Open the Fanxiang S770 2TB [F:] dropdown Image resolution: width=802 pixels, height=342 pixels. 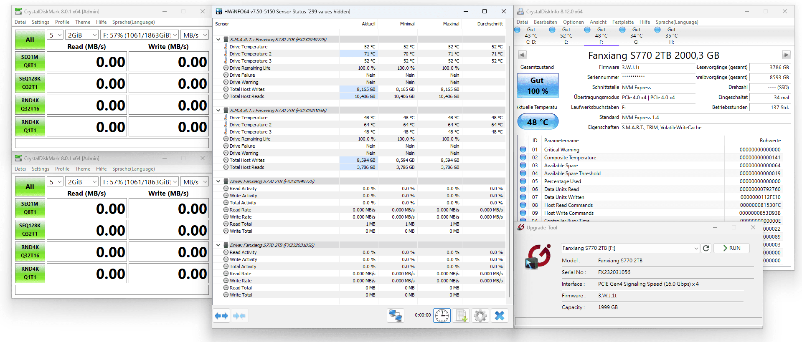[x=630, y=248]
